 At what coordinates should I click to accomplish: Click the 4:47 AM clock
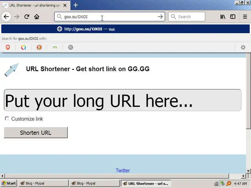tap(240, 184)
